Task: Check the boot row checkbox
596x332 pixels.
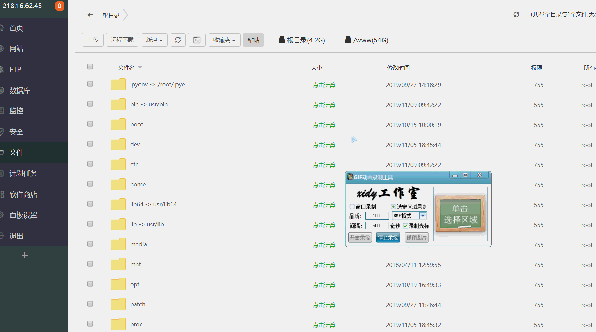Action: click(90, 124)
